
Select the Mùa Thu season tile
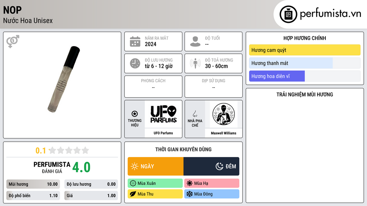tap(155, 194)
